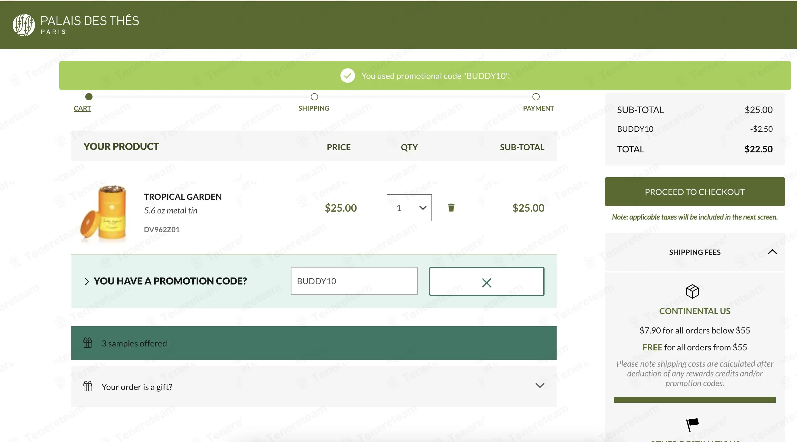Click the FREE for all orders from $55 text
This screenshot has width=797, height=442.
click(x=695, y=347)
